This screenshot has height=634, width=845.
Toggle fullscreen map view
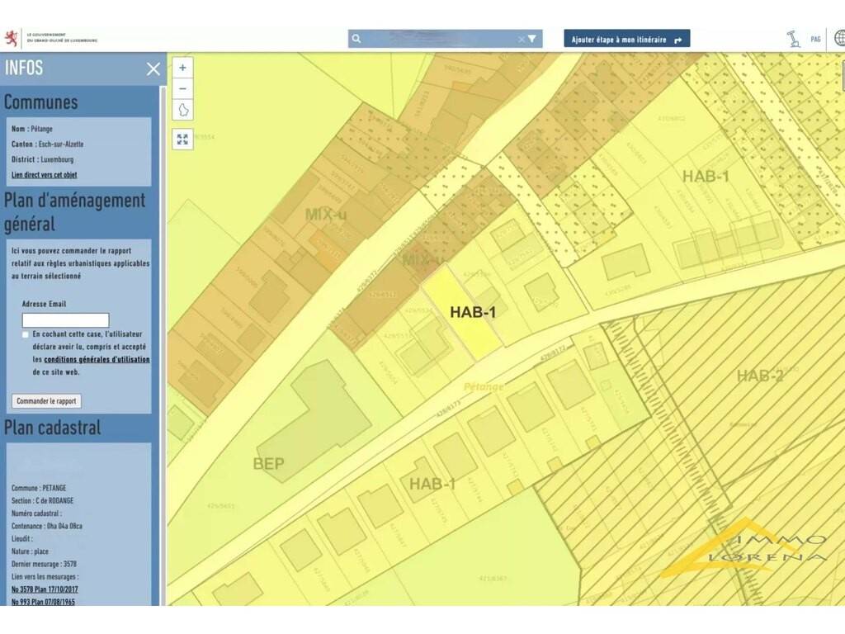[182, 139]
